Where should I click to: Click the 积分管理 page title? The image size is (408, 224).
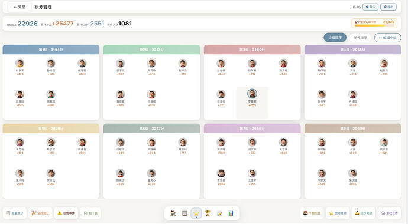click(43, 7)
